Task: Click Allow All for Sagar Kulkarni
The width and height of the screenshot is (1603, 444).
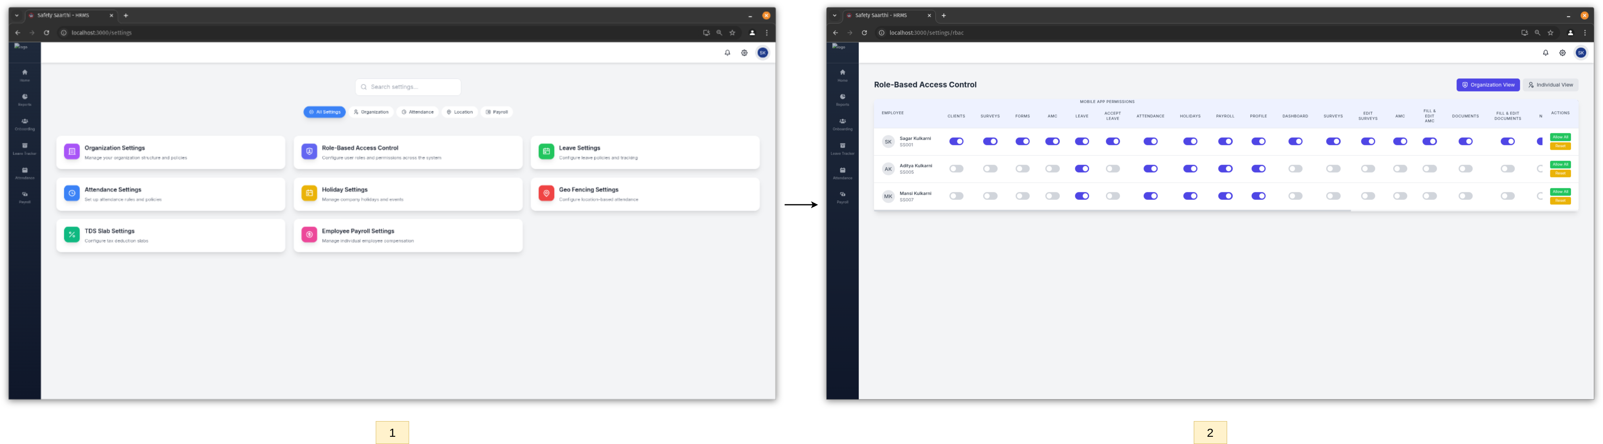Action: [1560, 137]
